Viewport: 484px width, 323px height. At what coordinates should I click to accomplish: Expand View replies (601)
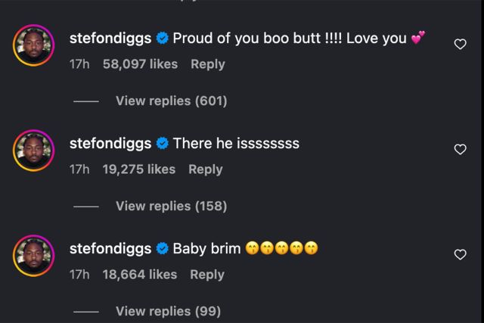tap(171, 101)
